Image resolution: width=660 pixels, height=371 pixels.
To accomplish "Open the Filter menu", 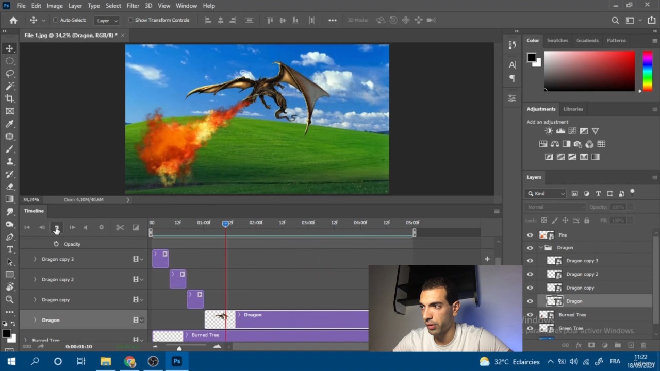I will click(x=133, y=6).
